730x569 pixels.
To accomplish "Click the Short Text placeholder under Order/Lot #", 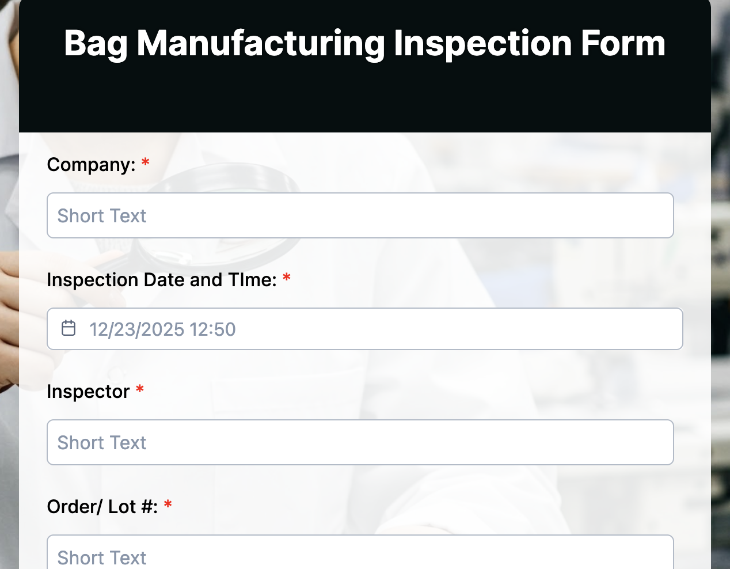I will (x=101, y=556).
